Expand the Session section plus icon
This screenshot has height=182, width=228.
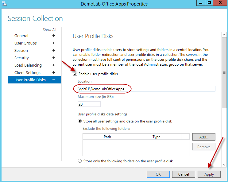pyautogui.click(x=54, y=51)
